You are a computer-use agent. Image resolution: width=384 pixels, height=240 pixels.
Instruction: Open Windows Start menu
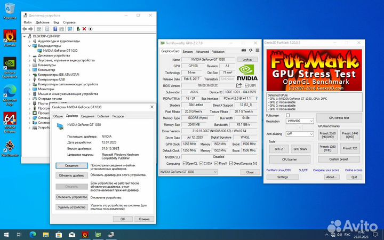pos(6,235)
